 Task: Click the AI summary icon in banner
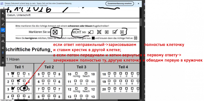coord(2,4)
